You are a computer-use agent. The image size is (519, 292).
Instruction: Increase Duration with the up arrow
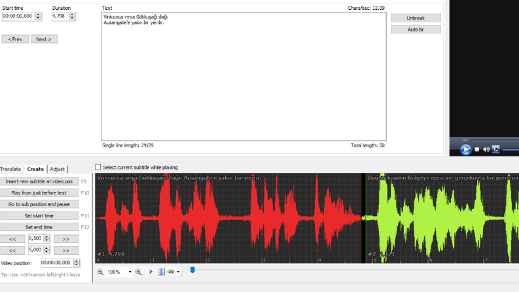72,14
